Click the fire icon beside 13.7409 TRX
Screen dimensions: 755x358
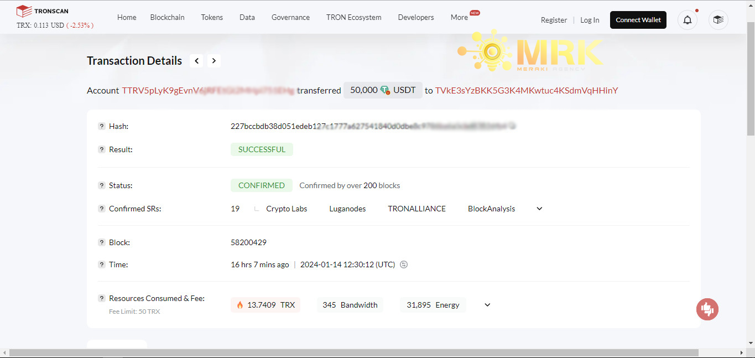click(x=240, y=305)
